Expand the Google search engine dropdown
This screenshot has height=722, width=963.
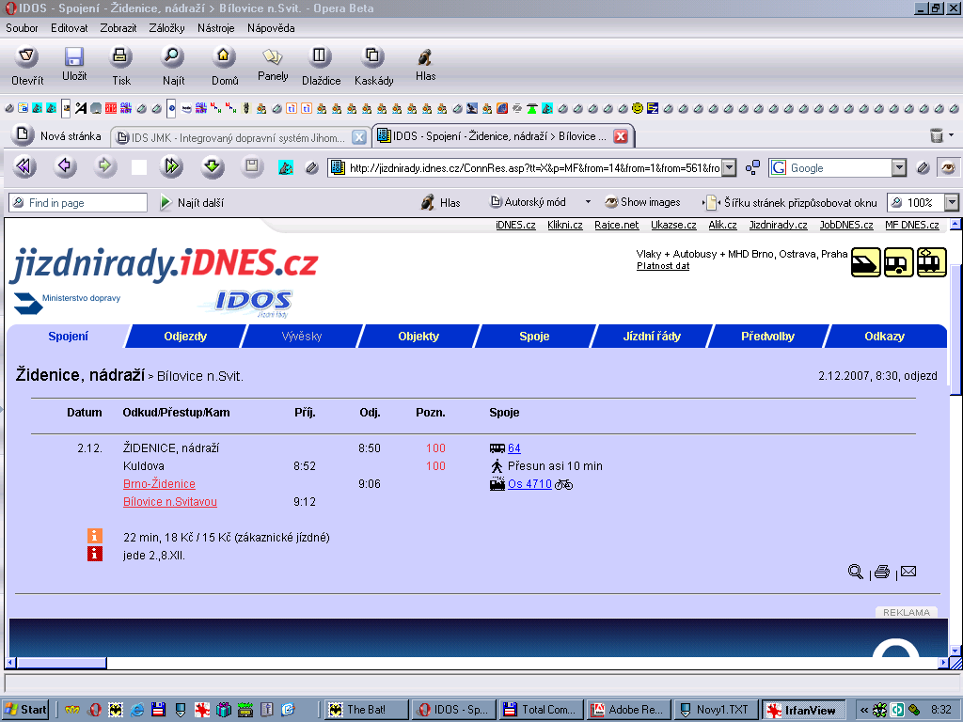(898, 167)
